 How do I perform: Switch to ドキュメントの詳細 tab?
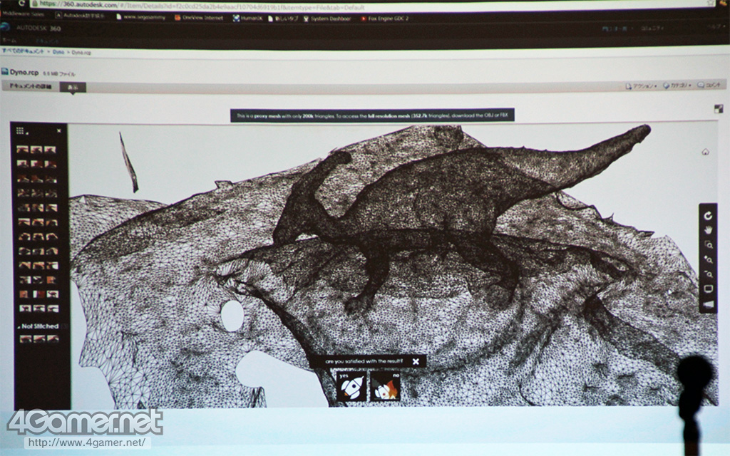click(31, 86)
